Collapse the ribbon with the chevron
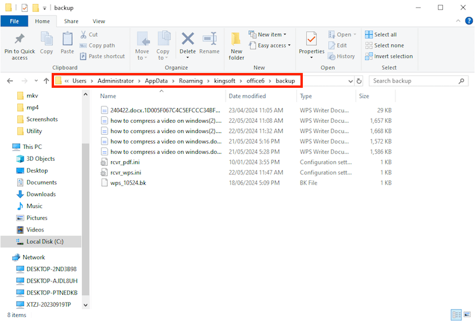This screenshot has height=321, width=475. 458,21
